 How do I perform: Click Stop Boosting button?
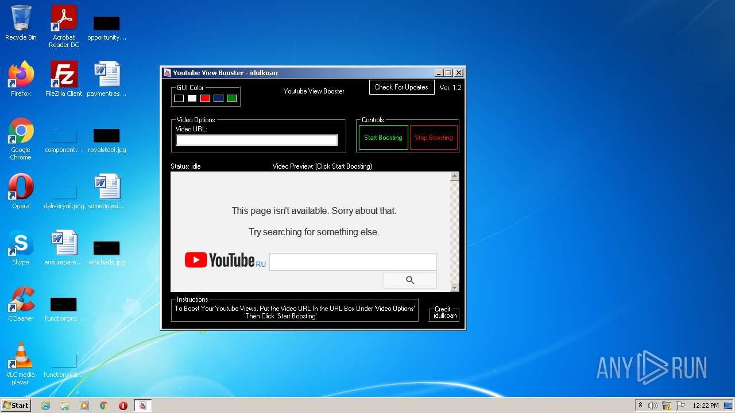(x=434, y=138)
